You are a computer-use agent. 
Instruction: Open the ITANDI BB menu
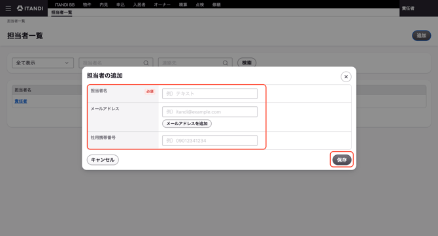pyautogui.click(x=65, y=5)
